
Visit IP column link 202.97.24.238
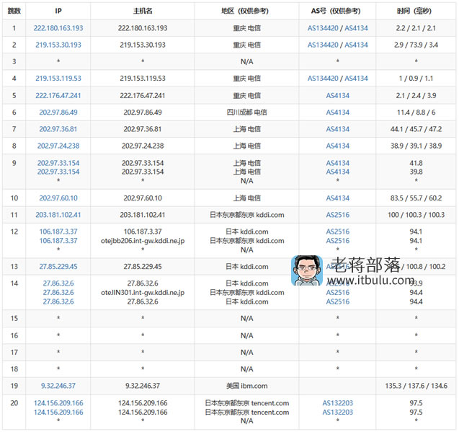58,146
